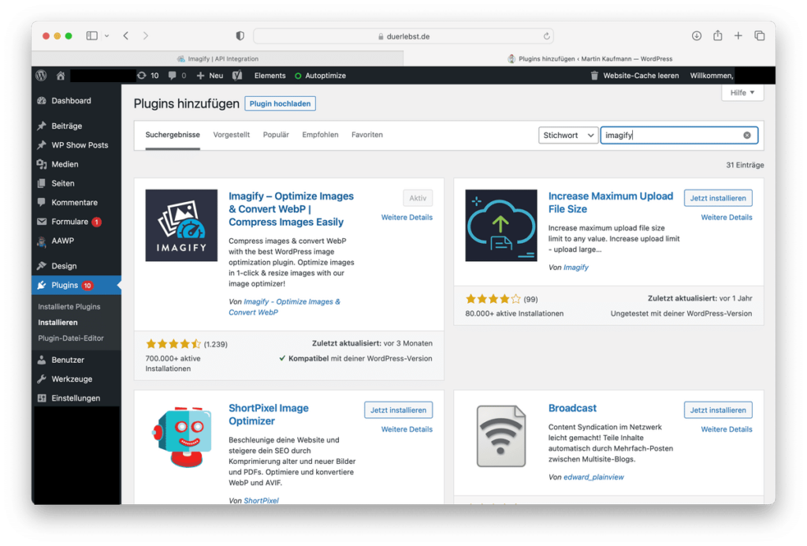Click the ShortPixel robot thumbnail
Viewport: 807px width, 546px height.
[181, 436]
